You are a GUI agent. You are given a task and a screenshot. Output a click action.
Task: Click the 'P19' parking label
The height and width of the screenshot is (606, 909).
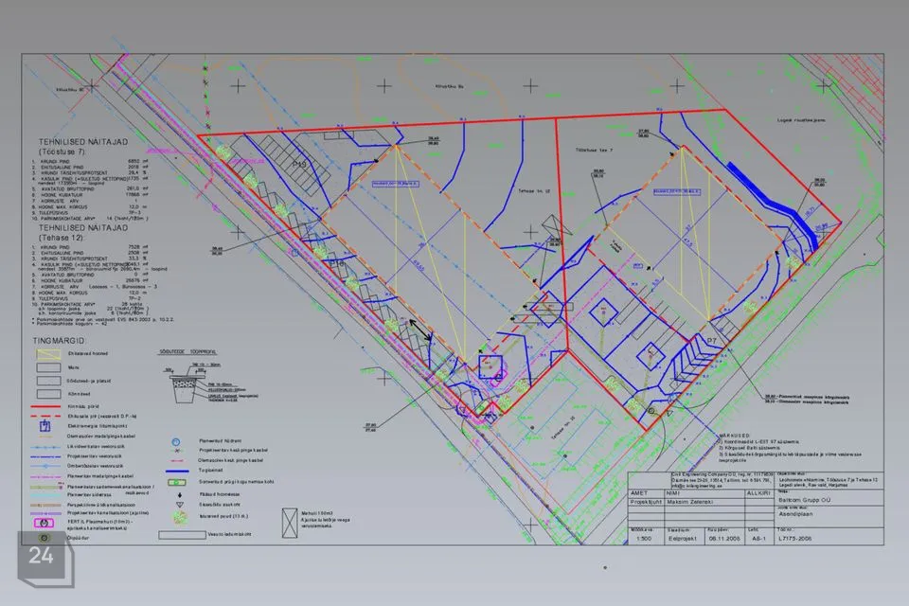[299, 165]
